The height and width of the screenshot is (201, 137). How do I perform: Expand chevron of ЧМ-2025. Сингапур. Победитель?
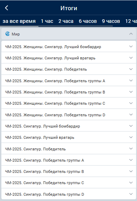(131, 149)
